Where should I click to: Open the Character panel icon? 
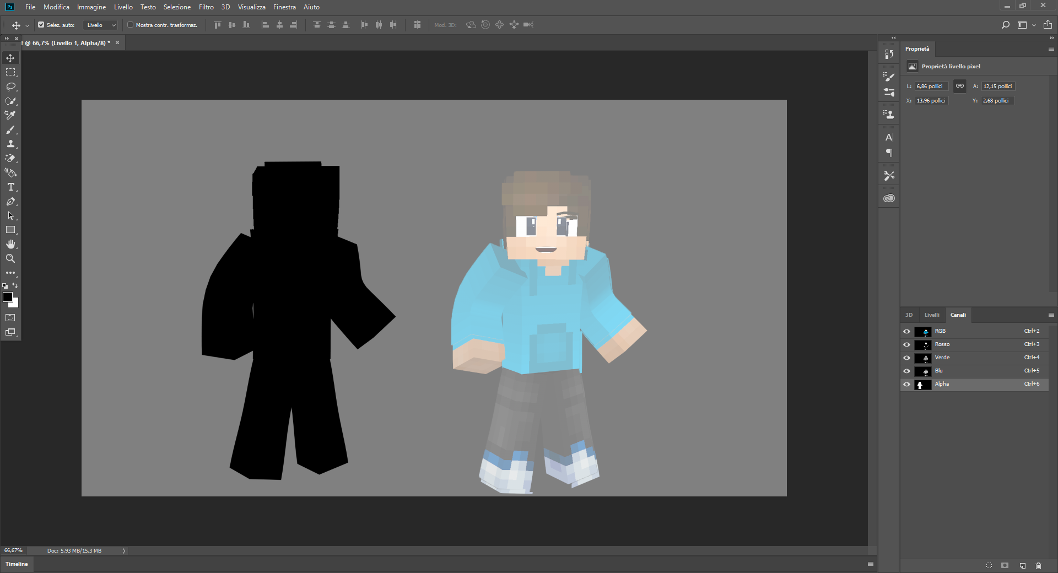click(889, 137)
